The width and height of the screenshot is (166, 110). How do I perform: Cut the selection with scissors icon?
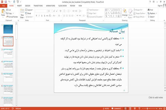[9, 10]
